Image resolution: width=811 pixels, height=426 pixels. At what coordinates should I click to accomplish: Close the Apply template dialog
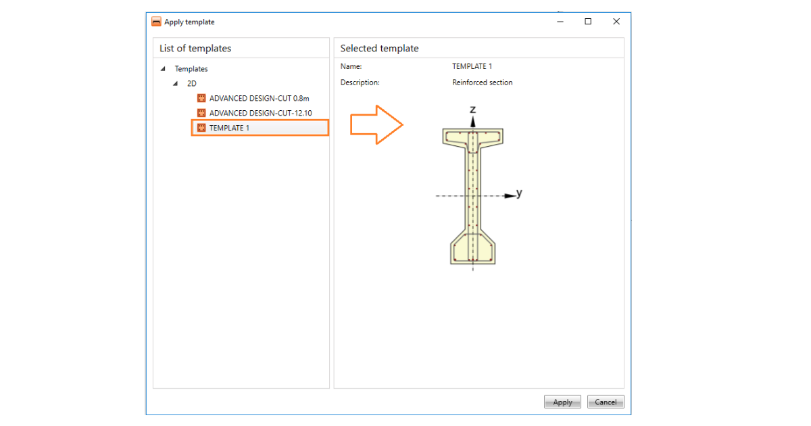coord(616,22)
